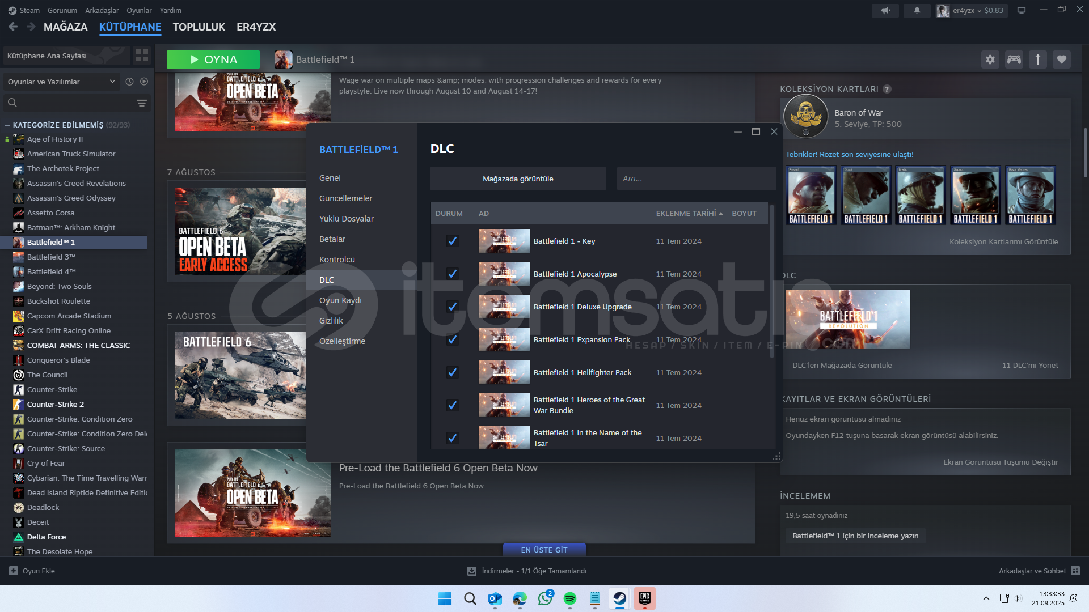The height and width of the screenshot is (612, 1089).
Task: Open the Oyunlar ve Yazılımlar dropdown
Action: click(61, 82)
